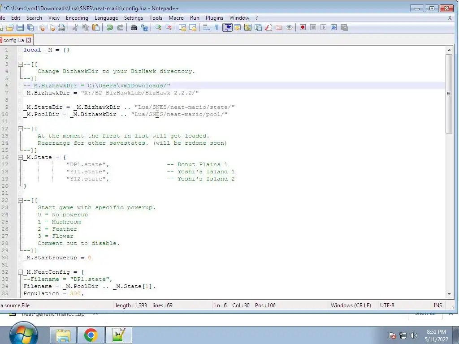
Task: Toggle Word Wrap toolbar icon
Action: [206, 27]
